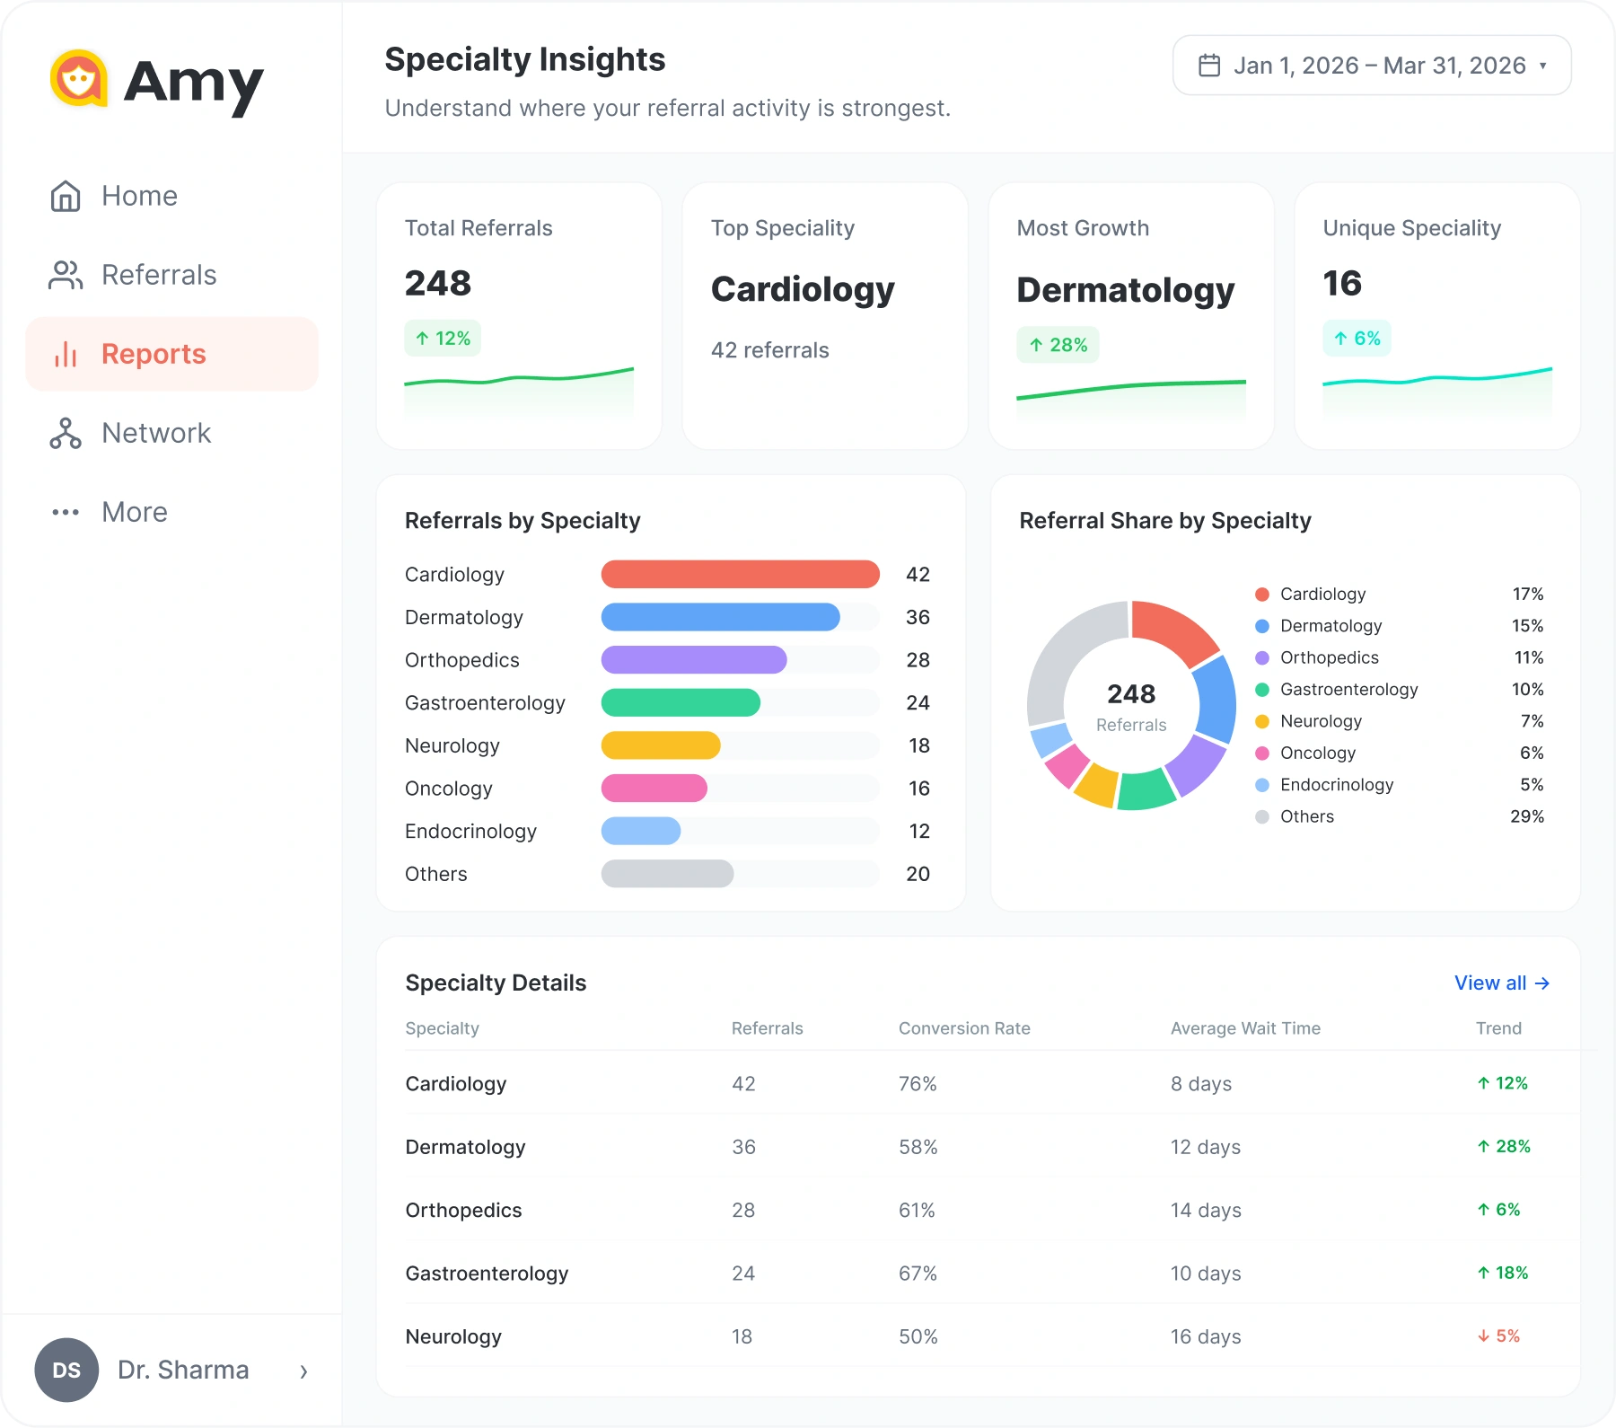This screenshot has width=1616, height=1428.
Task: Go to Referrals in sidebar
Action: (172, 275)
